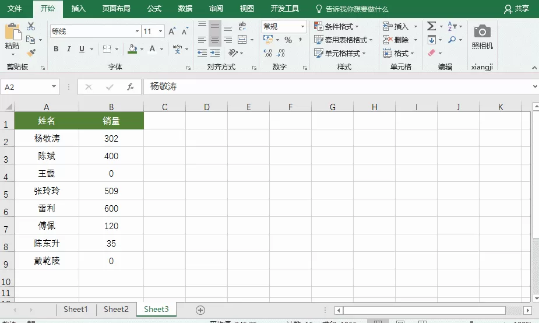Toggle align text left

(202, 40)
